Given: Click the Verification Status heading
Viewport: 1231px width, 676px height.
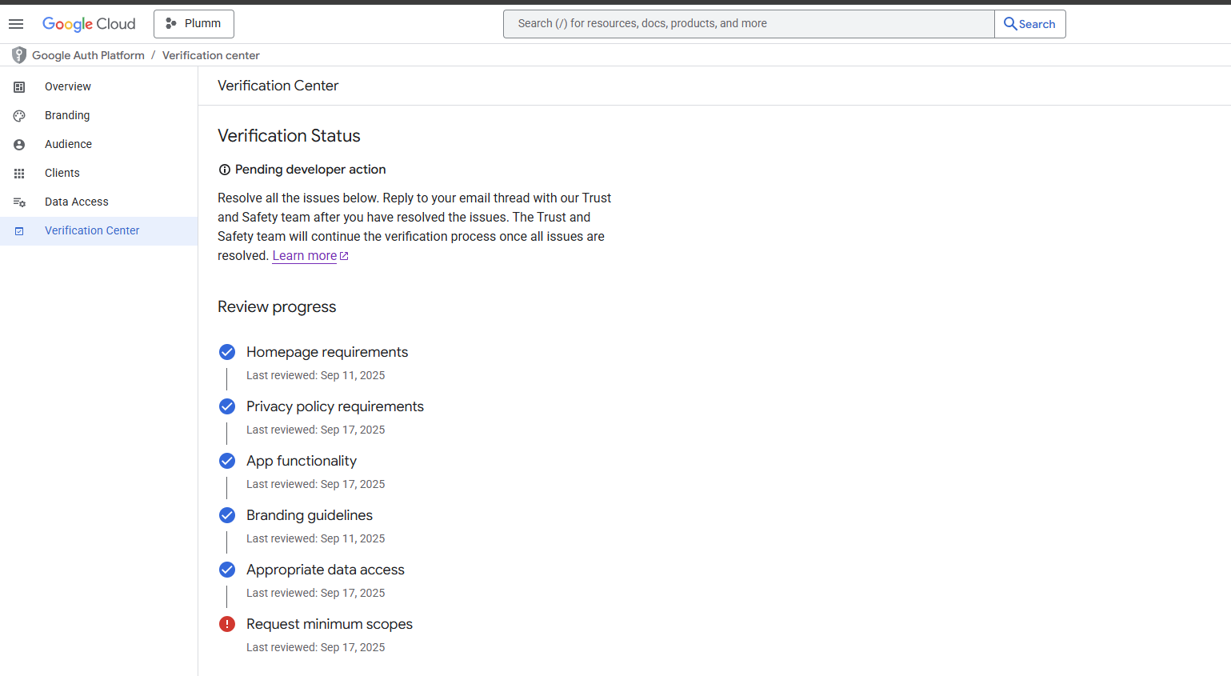Looking at the screenshot, I should click(289, 136).
